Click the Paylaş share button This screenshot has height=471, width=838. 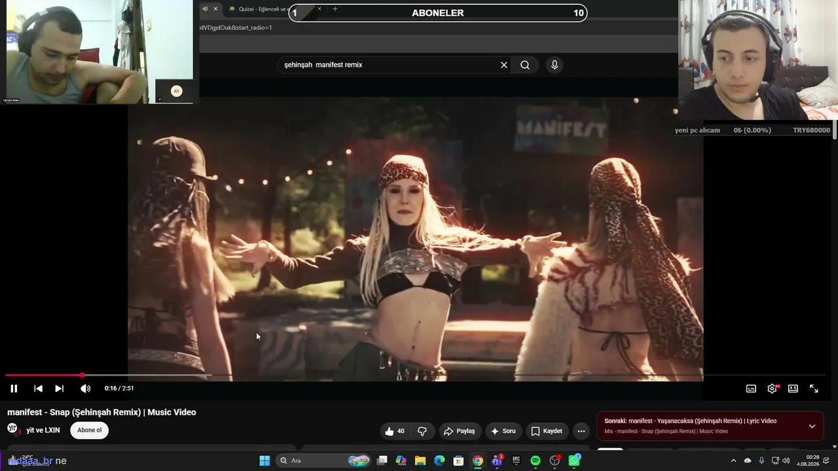click(460, 431)
